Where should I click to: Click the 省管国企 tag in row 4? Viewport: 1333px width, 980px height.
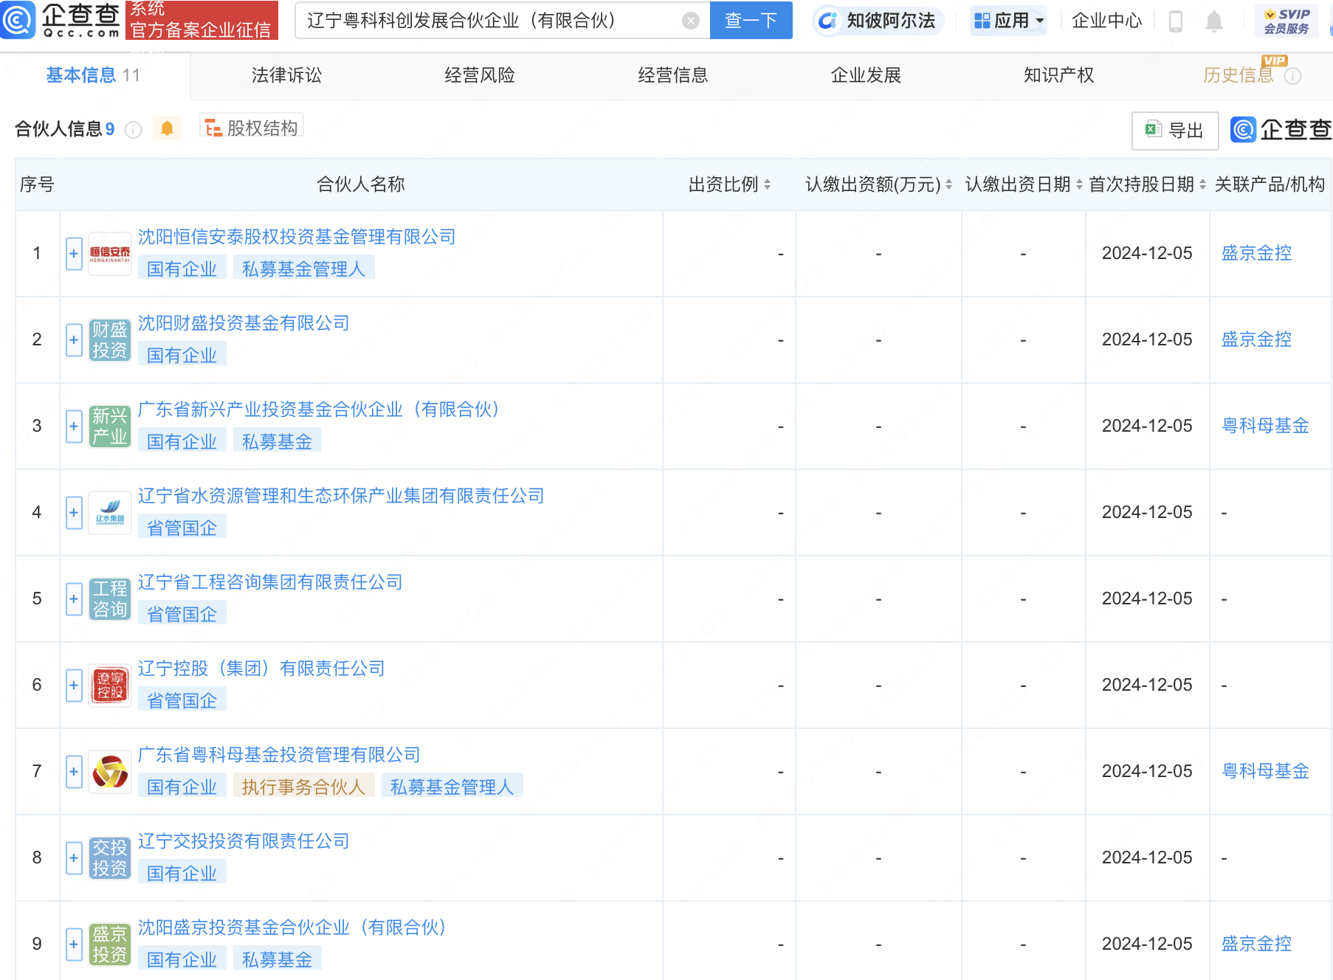click(x=182, y=528)
